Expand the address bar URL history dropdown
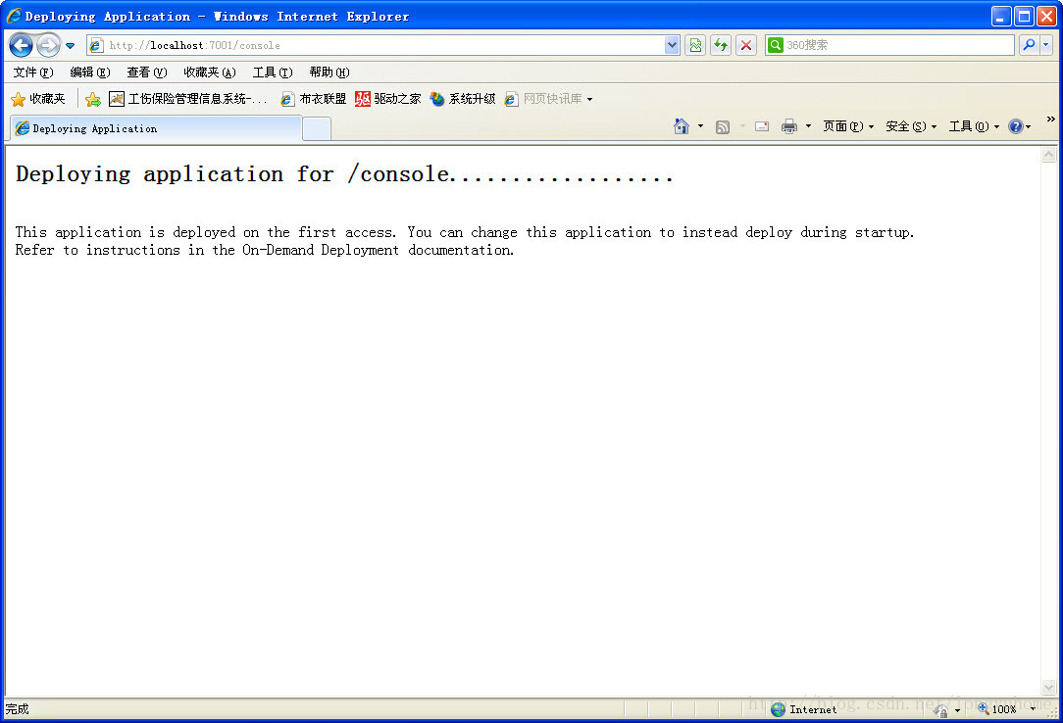 pyautogui.click(x=672, y=45)
